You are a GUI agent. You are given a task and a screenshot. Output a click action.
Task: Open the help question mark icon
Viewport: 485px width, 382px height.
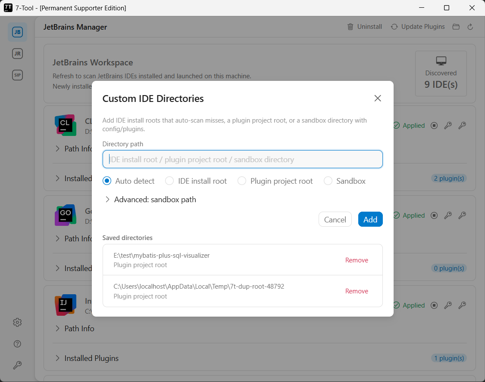point(17,344)
